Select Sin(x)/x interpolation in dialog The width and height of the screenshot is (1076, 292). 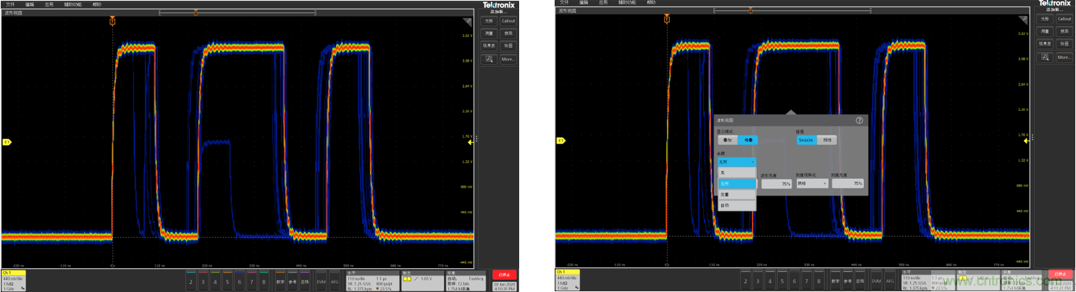807,140
